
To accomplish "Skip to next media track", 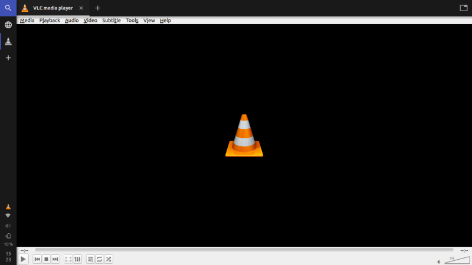I will pos(55,259).
